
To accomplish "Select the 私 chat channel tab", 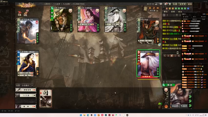I will click(179, 56).
